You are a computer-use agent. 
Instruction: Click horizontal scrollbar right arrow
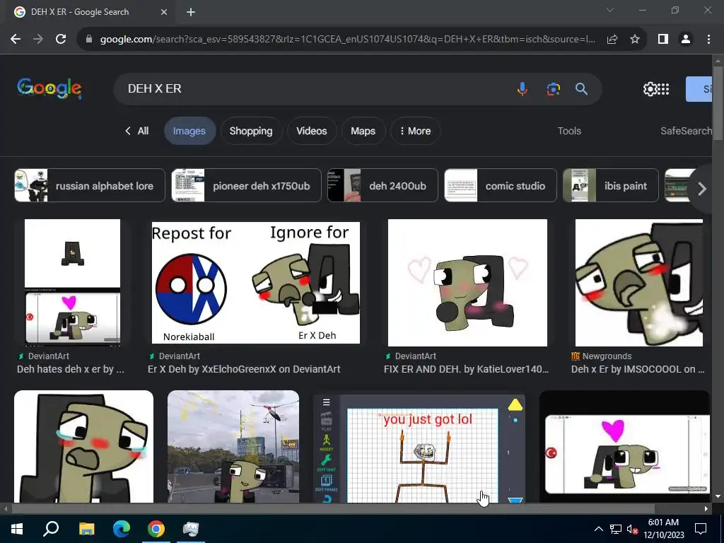[706, 509]
